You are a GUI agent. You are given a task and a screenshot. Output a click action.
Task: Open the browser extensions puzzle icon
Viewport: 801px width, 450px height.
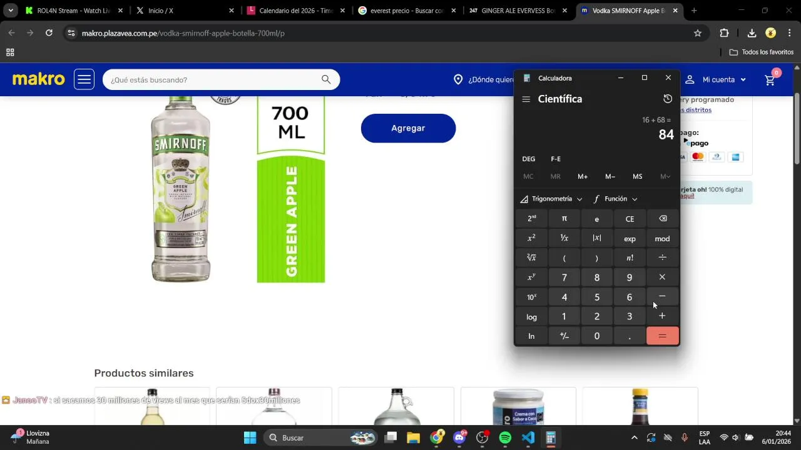(x=724, y=33)
